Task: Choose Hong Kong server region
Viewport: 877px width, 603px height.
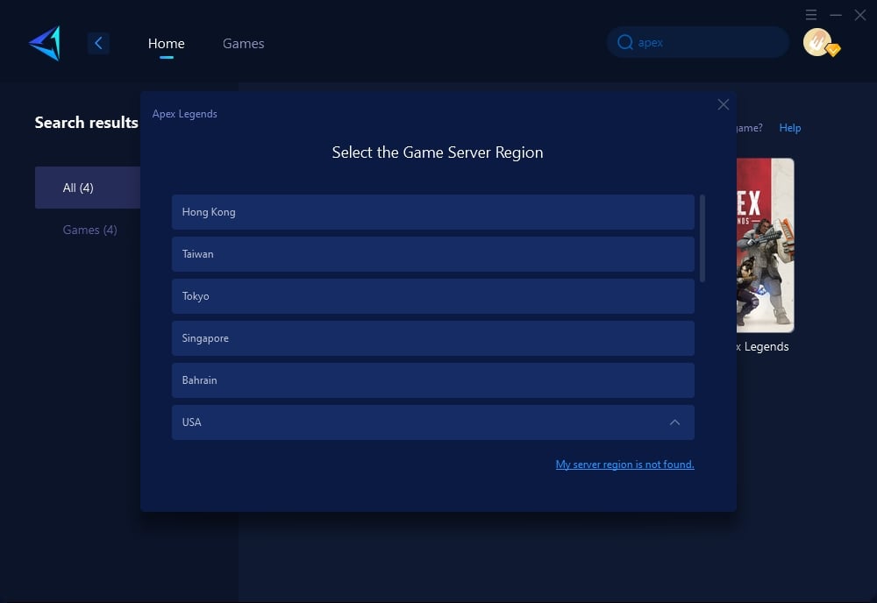Action: coord(433,212)
